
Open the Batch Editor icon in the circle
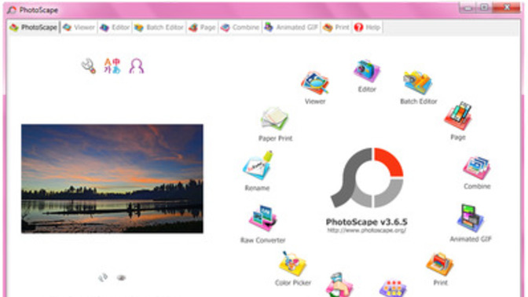click(418, 82)
